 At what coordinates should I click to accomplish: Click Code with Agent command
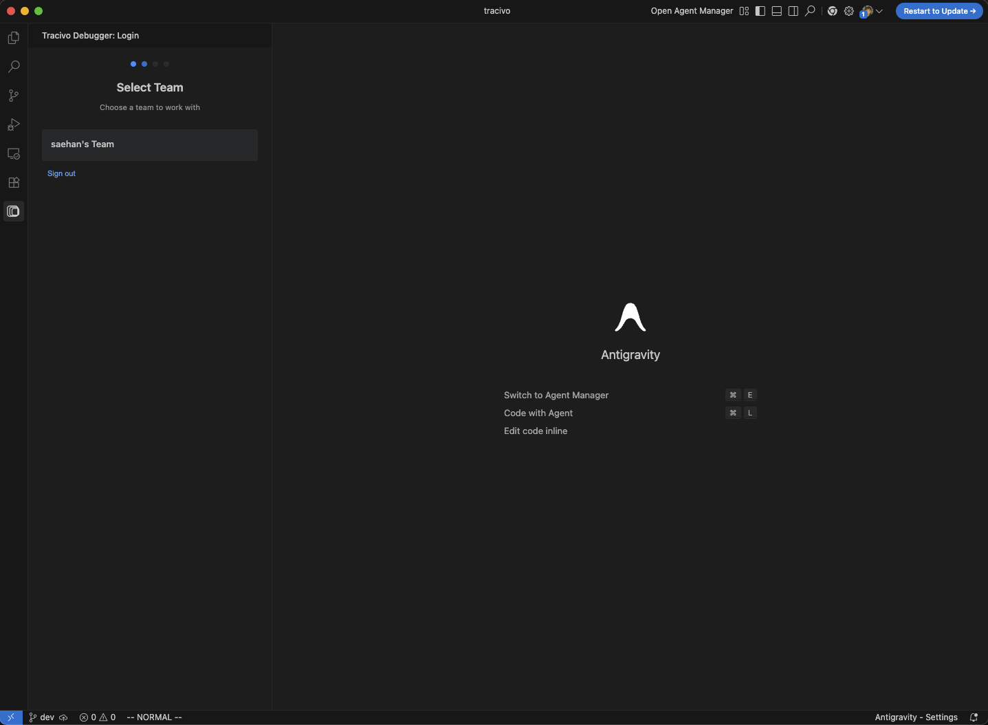coord(538,413)
